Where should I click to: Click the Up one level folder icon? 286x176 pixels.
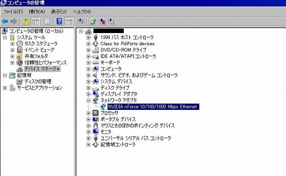(26, 21)
